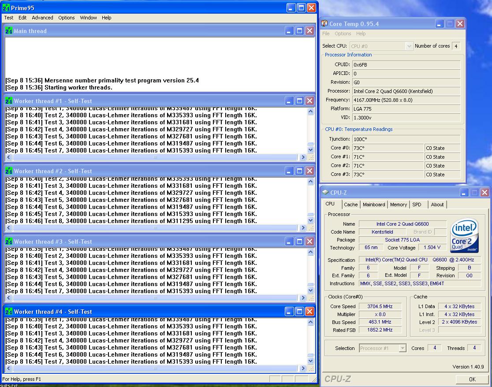Click right arrow of Worker thread #3 horizontal scrollbar

tap(303, 298)
